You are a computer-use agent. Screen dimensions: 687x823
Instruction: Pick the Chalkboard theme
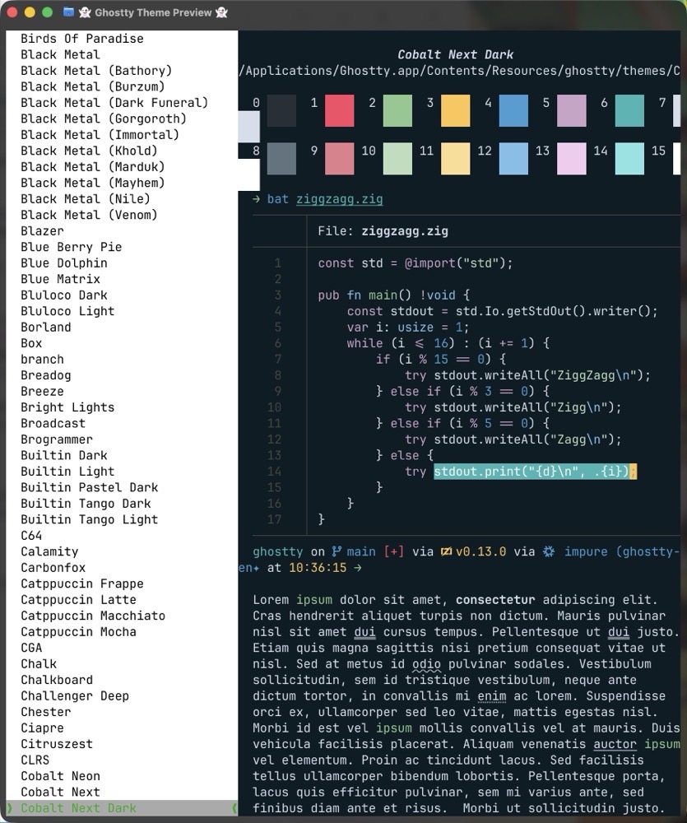57,680
